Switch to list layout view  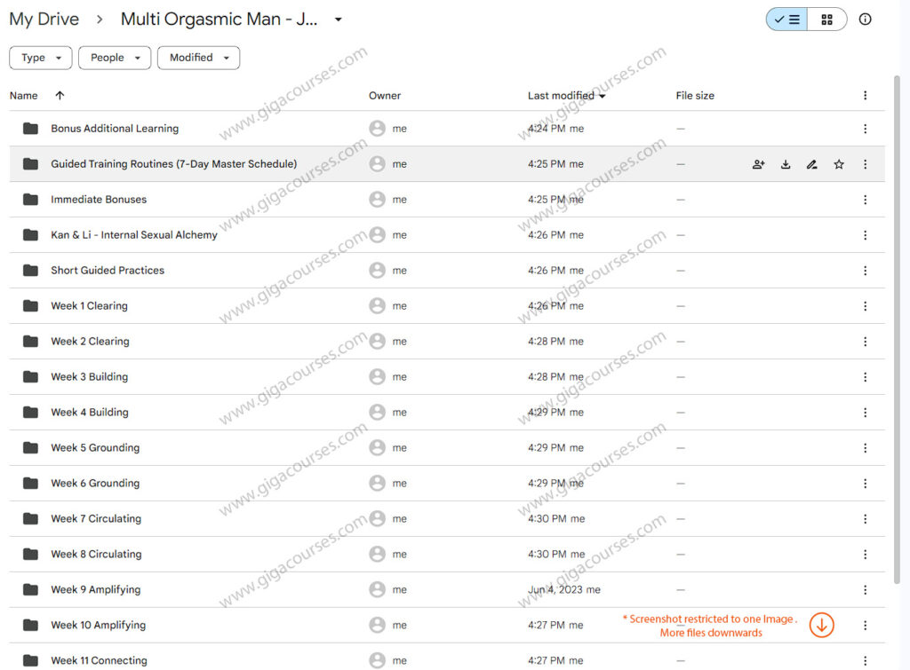pos(786,20)
